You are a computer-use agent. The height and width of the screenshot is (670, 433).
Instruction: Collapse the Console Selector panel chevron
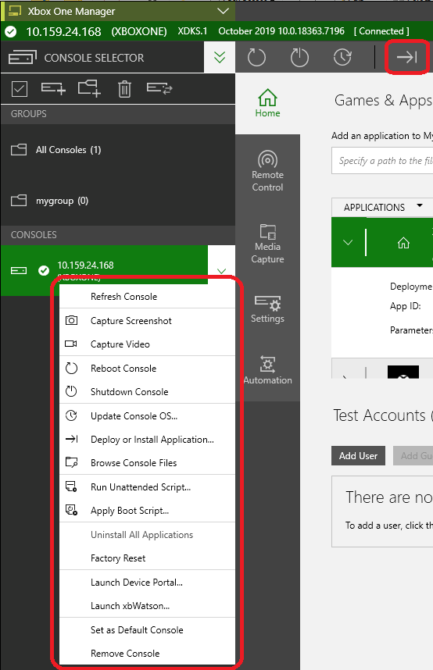click(220, 57)
